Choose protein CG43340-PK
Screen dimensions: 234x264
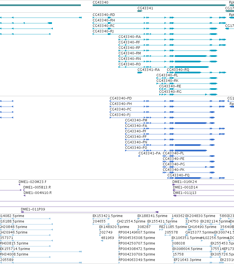click(x=174, y=170)
